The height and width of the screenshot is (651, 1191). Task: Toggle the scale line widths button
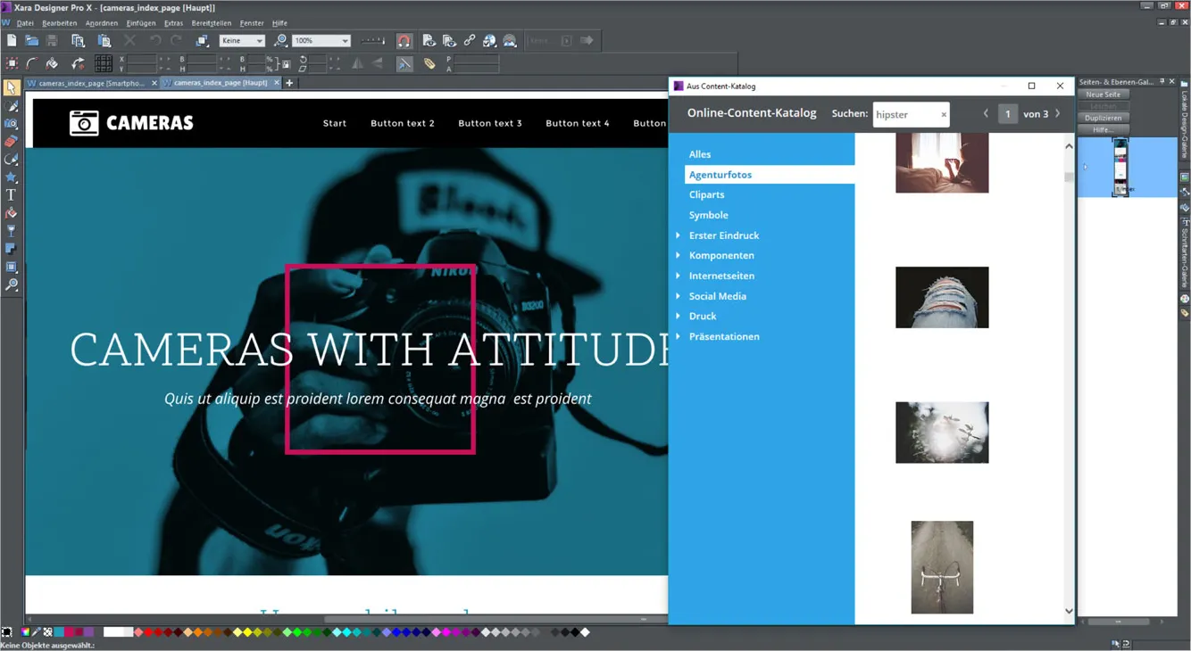(404, 63)
